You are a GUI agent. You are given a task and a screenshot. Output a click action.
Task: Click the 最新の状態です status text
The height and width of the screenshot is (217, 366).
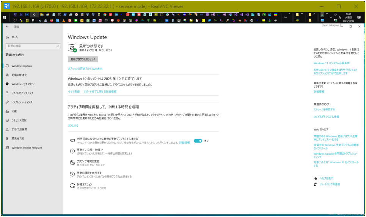[91, 46]
